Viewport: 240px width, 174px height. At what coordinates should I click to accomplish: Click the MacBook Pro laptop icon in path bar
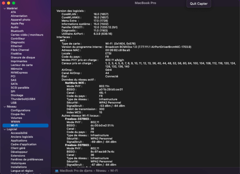[x=57, y=171]
